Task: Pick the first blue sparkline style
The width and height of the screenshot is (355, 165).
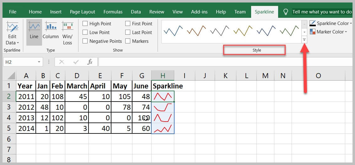Action: click(173, 31)
